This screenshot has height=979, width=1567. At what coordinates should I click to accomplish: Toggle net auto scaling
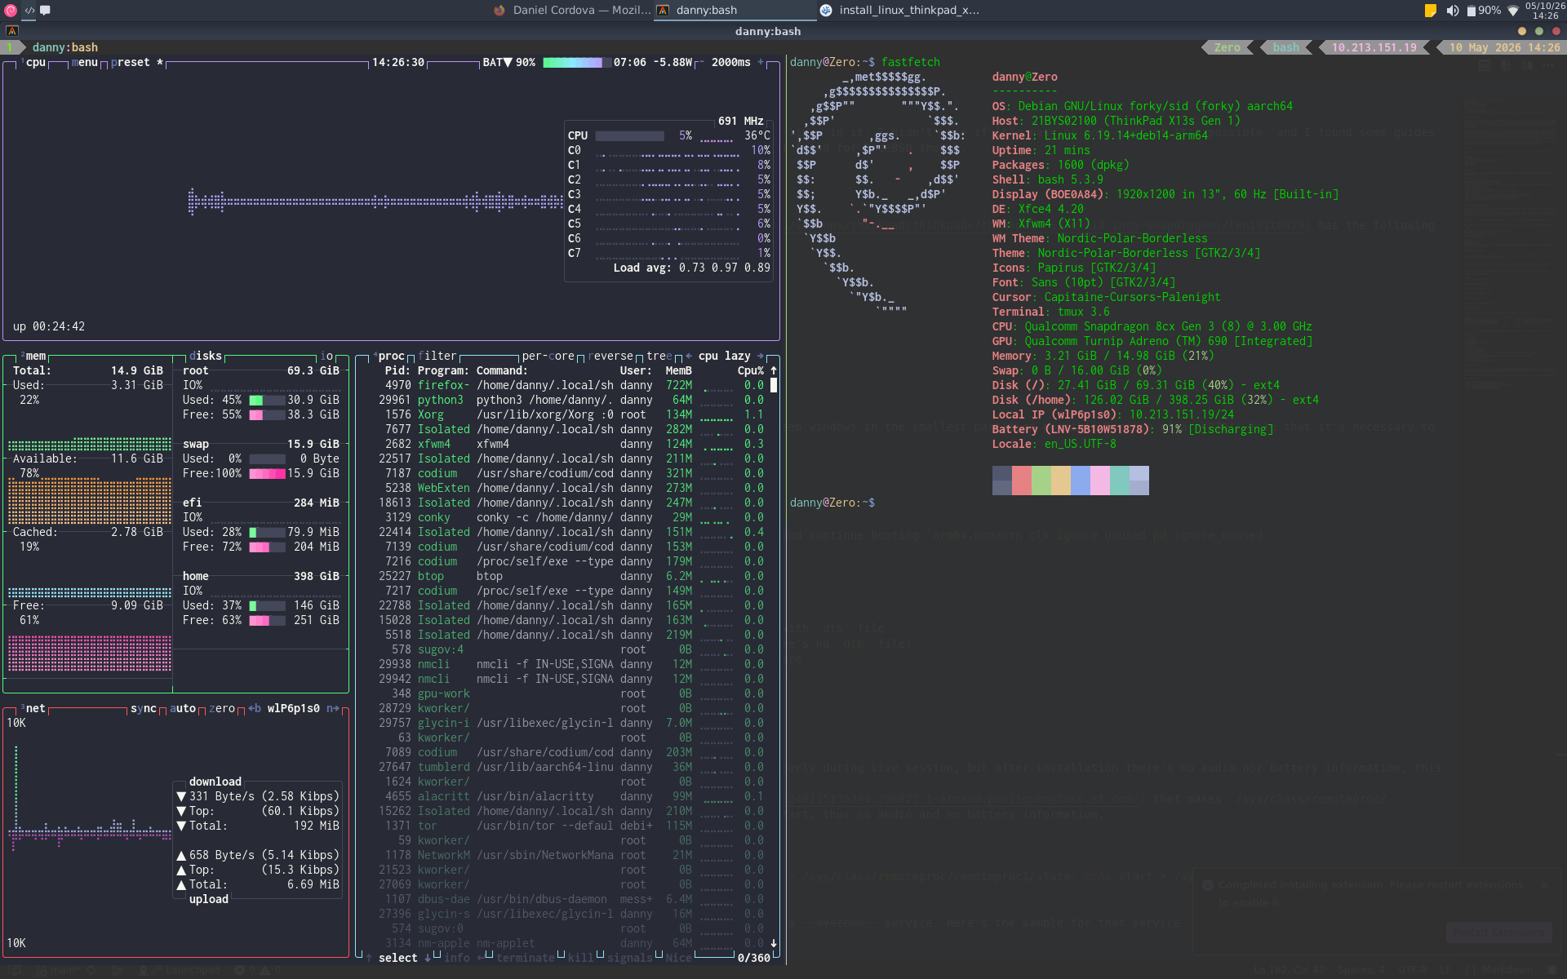pyautogui.click(x=183, y=708)
